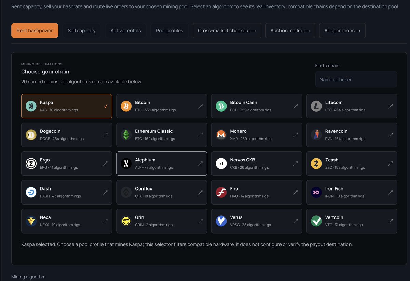Click the 'Iron Fish' chain name
The width and height of the screenshot is (410, 281).
pos(334,188)
